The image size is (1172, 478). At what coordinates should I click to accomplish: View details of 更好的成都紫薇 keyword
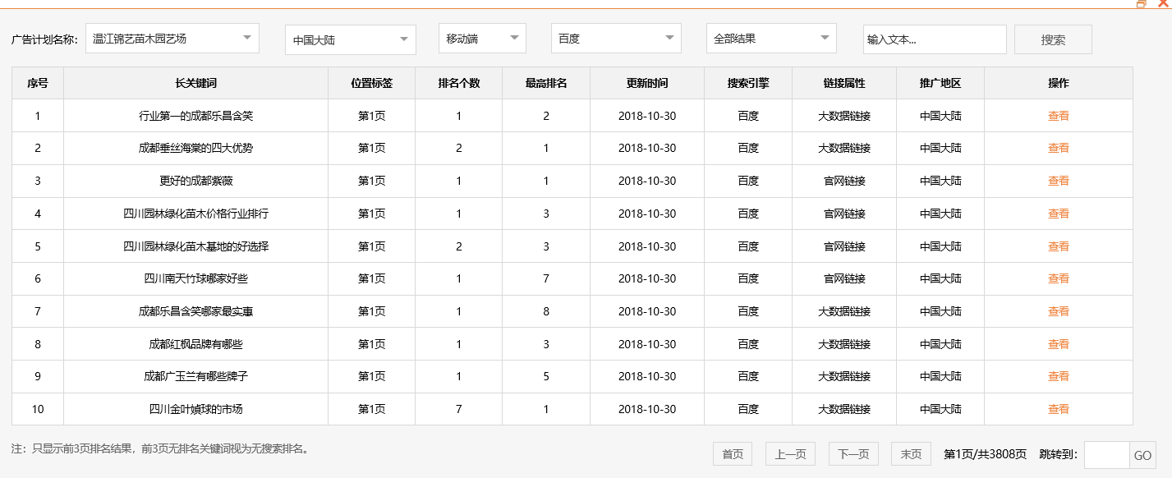point(1059,181)
